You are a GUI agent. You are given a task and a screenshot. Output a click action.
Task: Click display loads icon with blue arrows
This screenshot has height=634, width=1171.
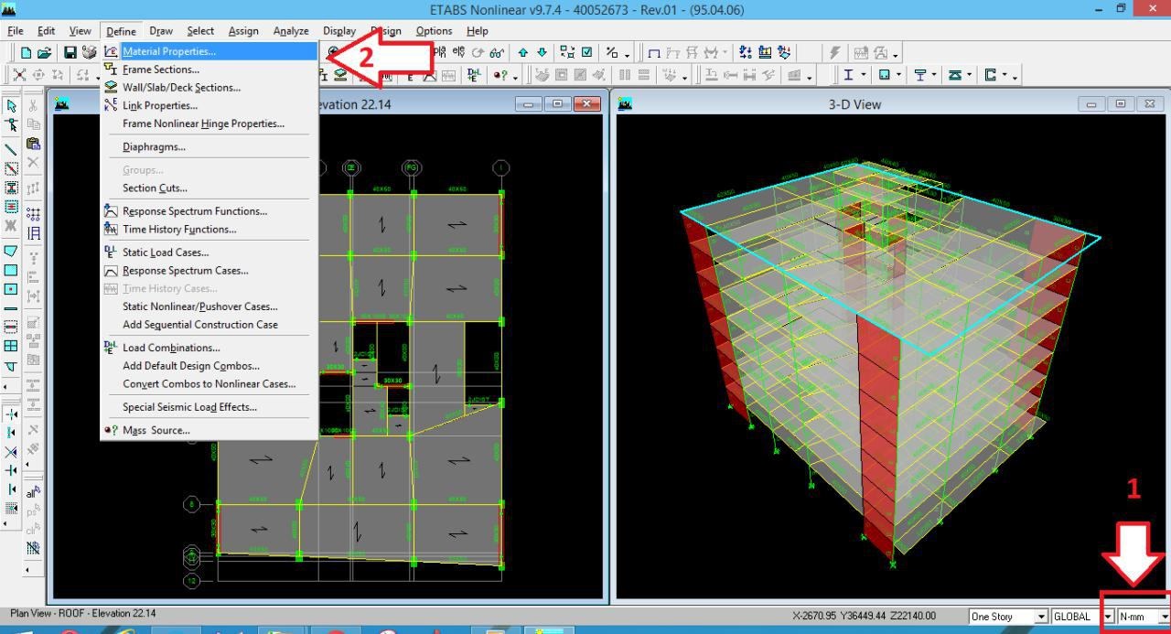(x=747, y=53)
